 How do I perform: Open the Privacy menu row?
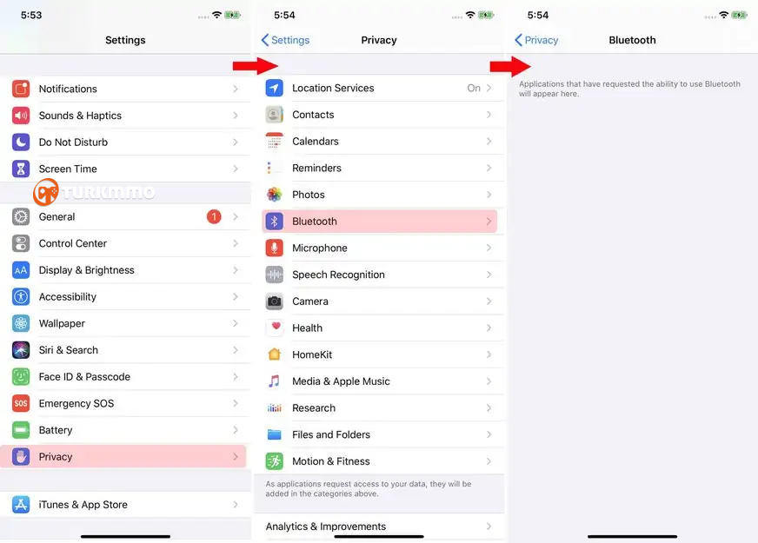coord(123,456)
